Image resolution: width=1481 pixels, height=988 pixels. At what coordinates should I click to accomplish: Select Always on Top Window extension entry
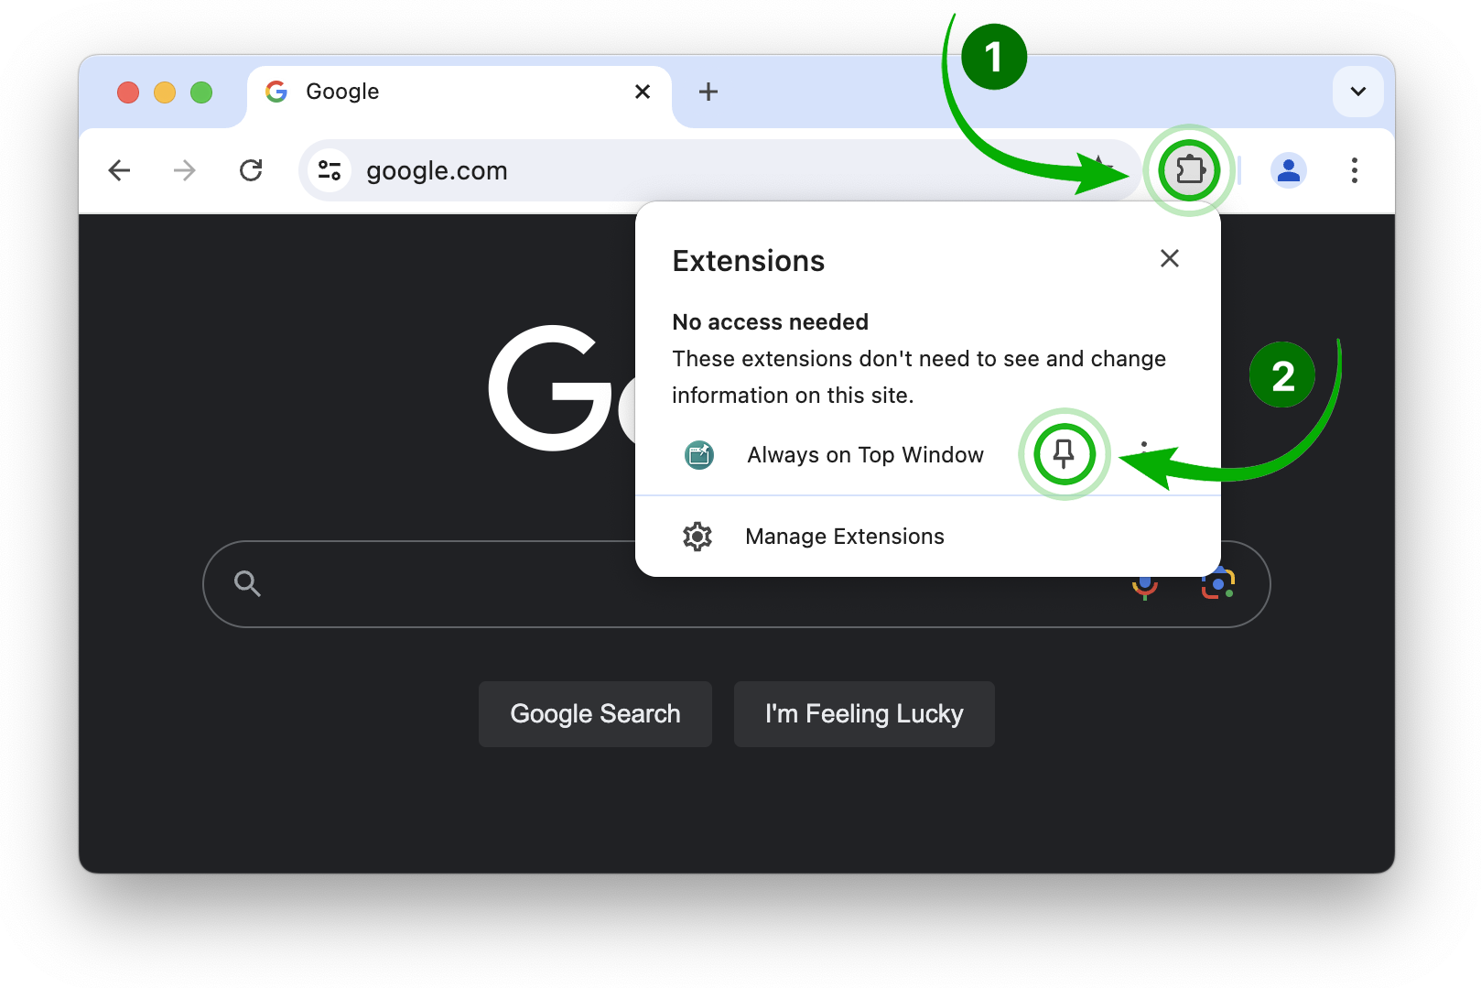864,455
